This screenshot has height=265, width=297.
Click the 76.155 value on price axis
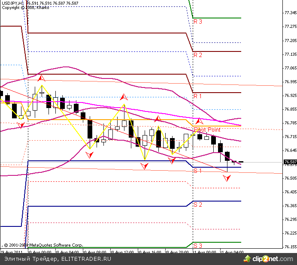[x=290, y=247]
